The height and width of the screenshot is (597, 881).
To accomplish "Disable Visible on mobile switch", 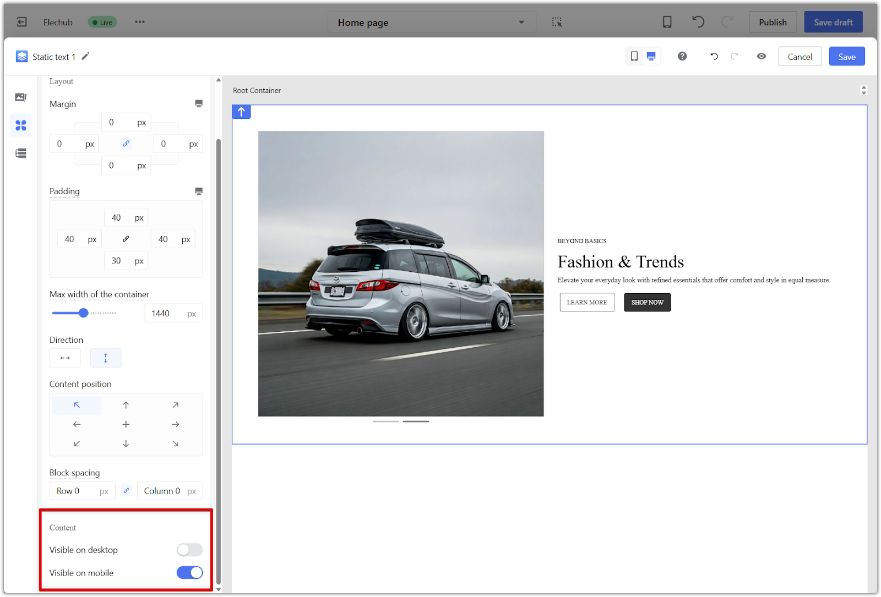I will 190,573.
